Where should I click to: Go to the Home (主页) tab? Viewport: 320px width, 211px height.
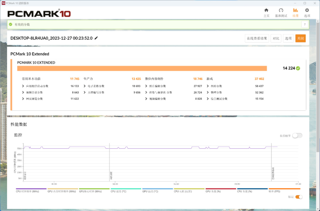(266, 13)
